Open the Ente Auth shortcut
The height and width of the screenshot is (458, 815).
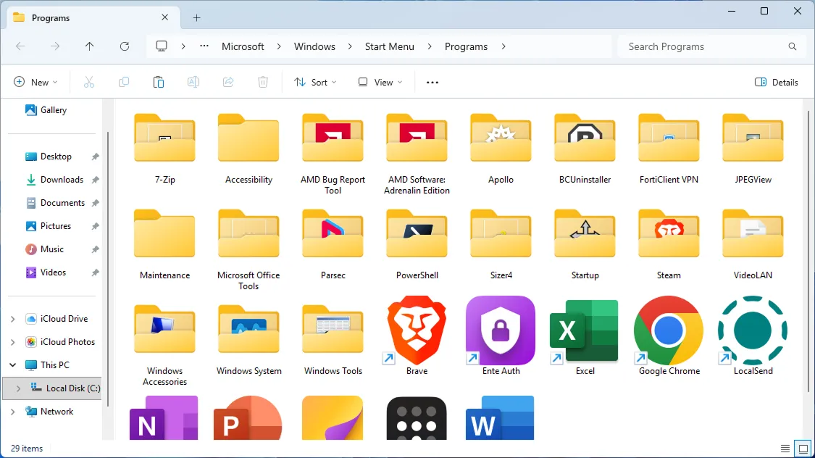(x=499, y=330)
